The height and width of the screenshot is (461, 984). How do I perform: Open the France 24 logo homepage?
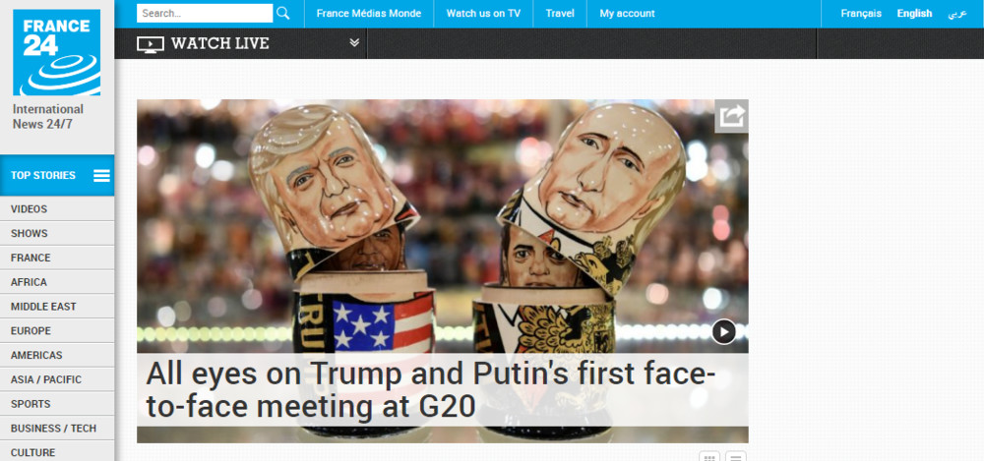pos(56,52)
